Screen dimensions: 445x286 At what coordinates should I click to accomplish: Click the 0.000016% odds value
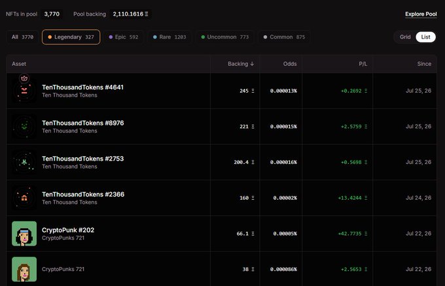[283, 162]
